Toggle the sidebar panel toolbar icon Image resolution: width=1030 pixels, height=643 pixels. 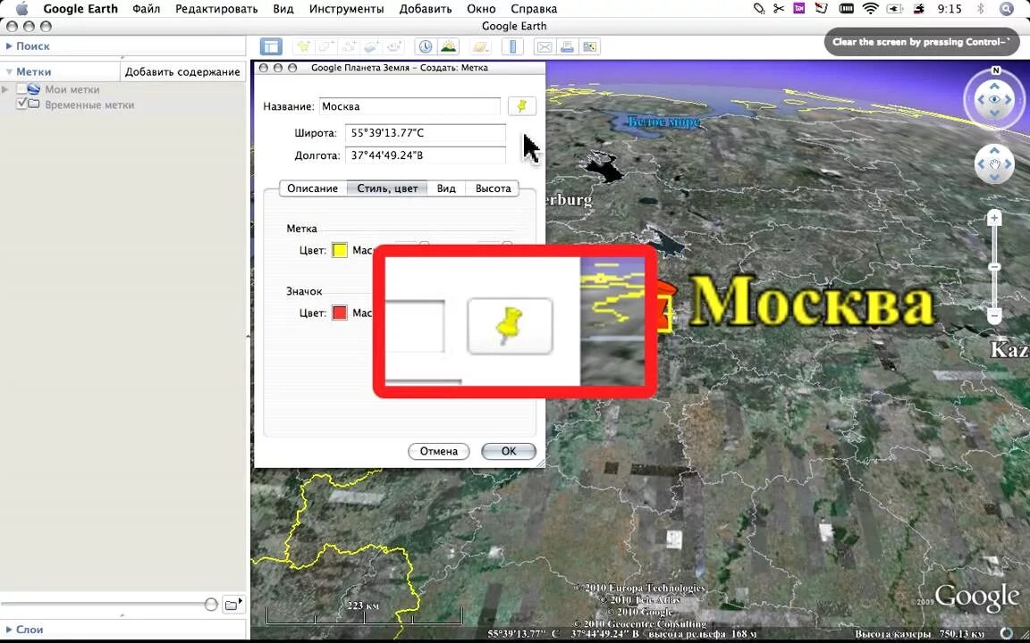pos(271,46)
